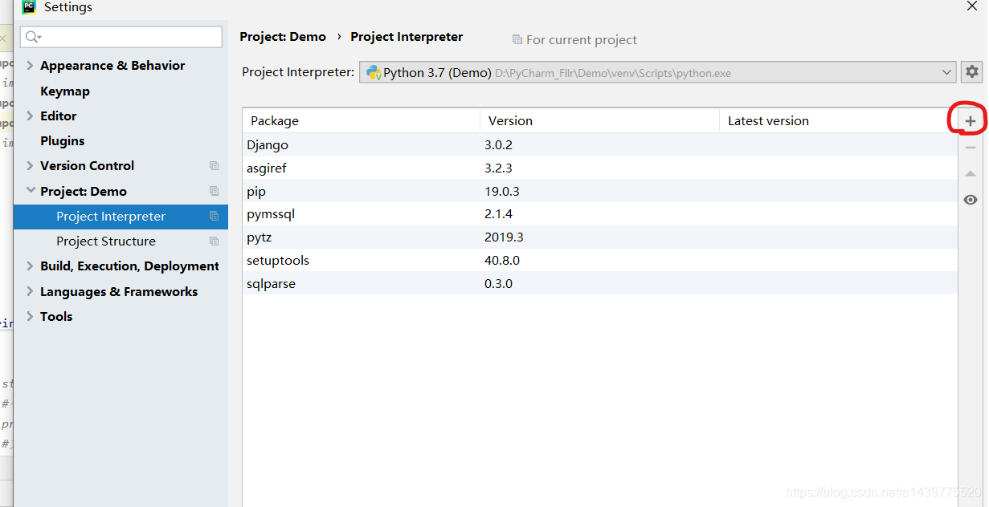The height and width of the screenshot is (507, 989).
Task: Expand Build, Execution, Deployment section
Action: click(x=31, y=266)
